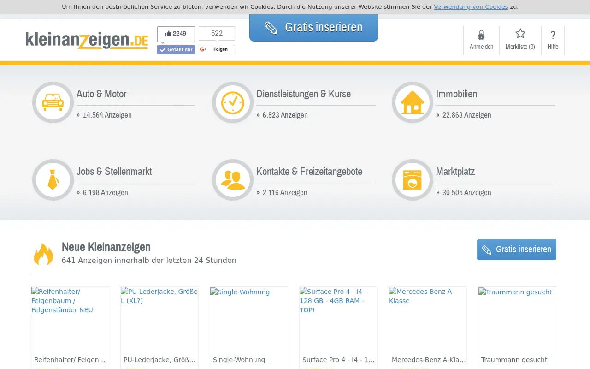Screen dimensions: 590x369
Task: Click the 22.863 Anzeigen link
Action: pyautogui.click(x=466, y=115)
